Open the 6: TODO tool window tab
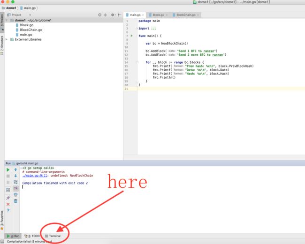305x244 pixels. point(32,236)
